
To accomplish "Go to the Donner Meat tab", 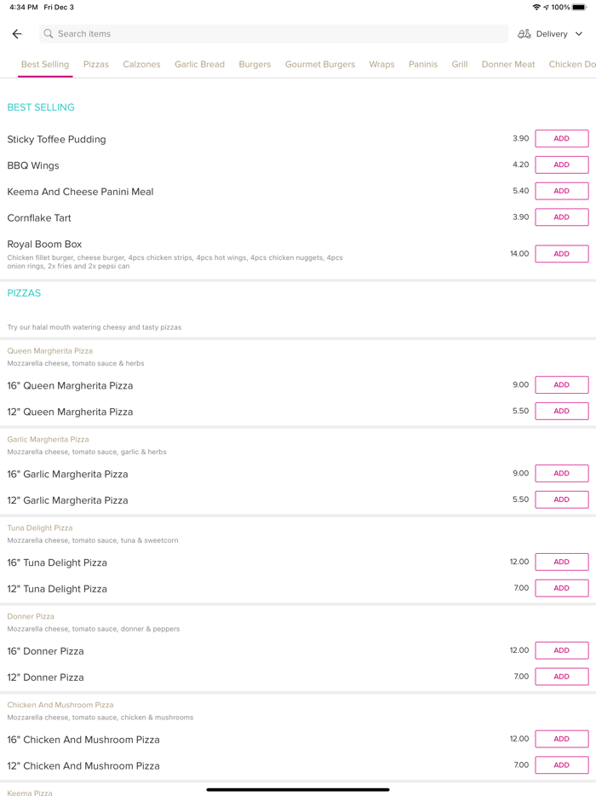I will tap(508, 65).
